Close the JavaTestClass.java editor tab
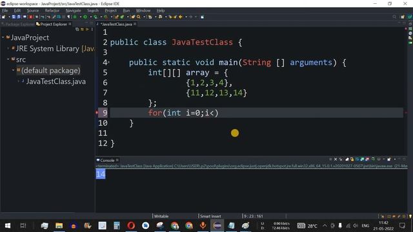 point(135,24)
